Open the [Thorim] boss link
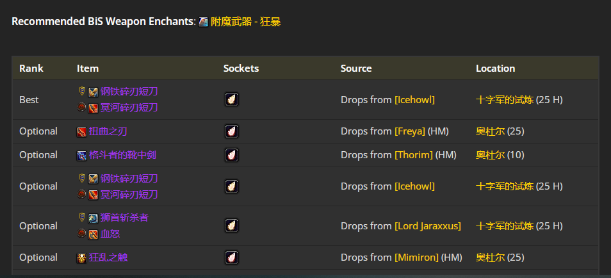 (414, 155)
